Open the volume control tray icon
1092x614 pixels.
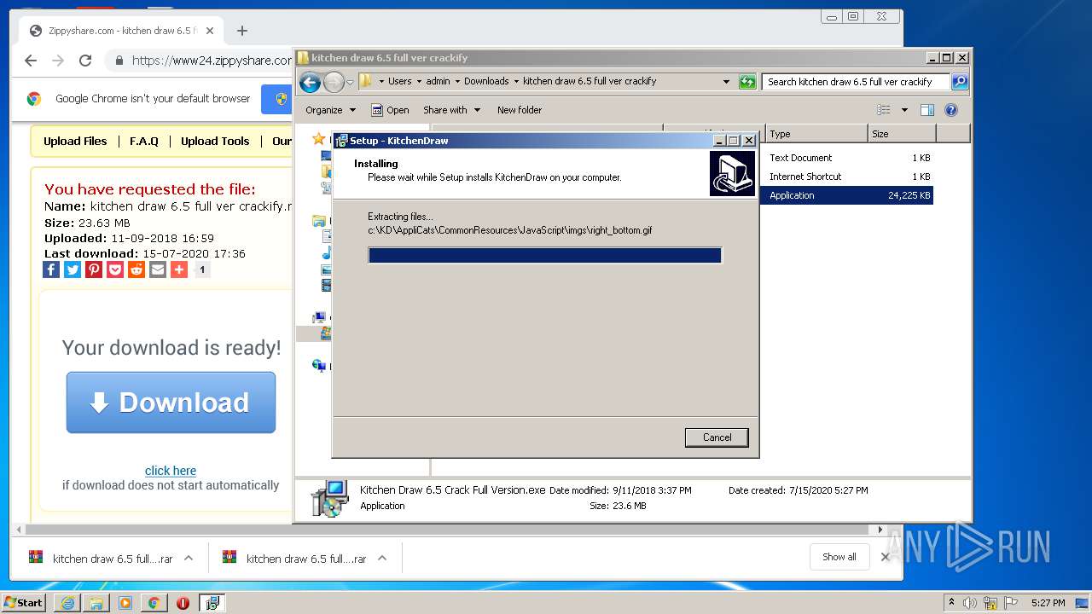970,602
